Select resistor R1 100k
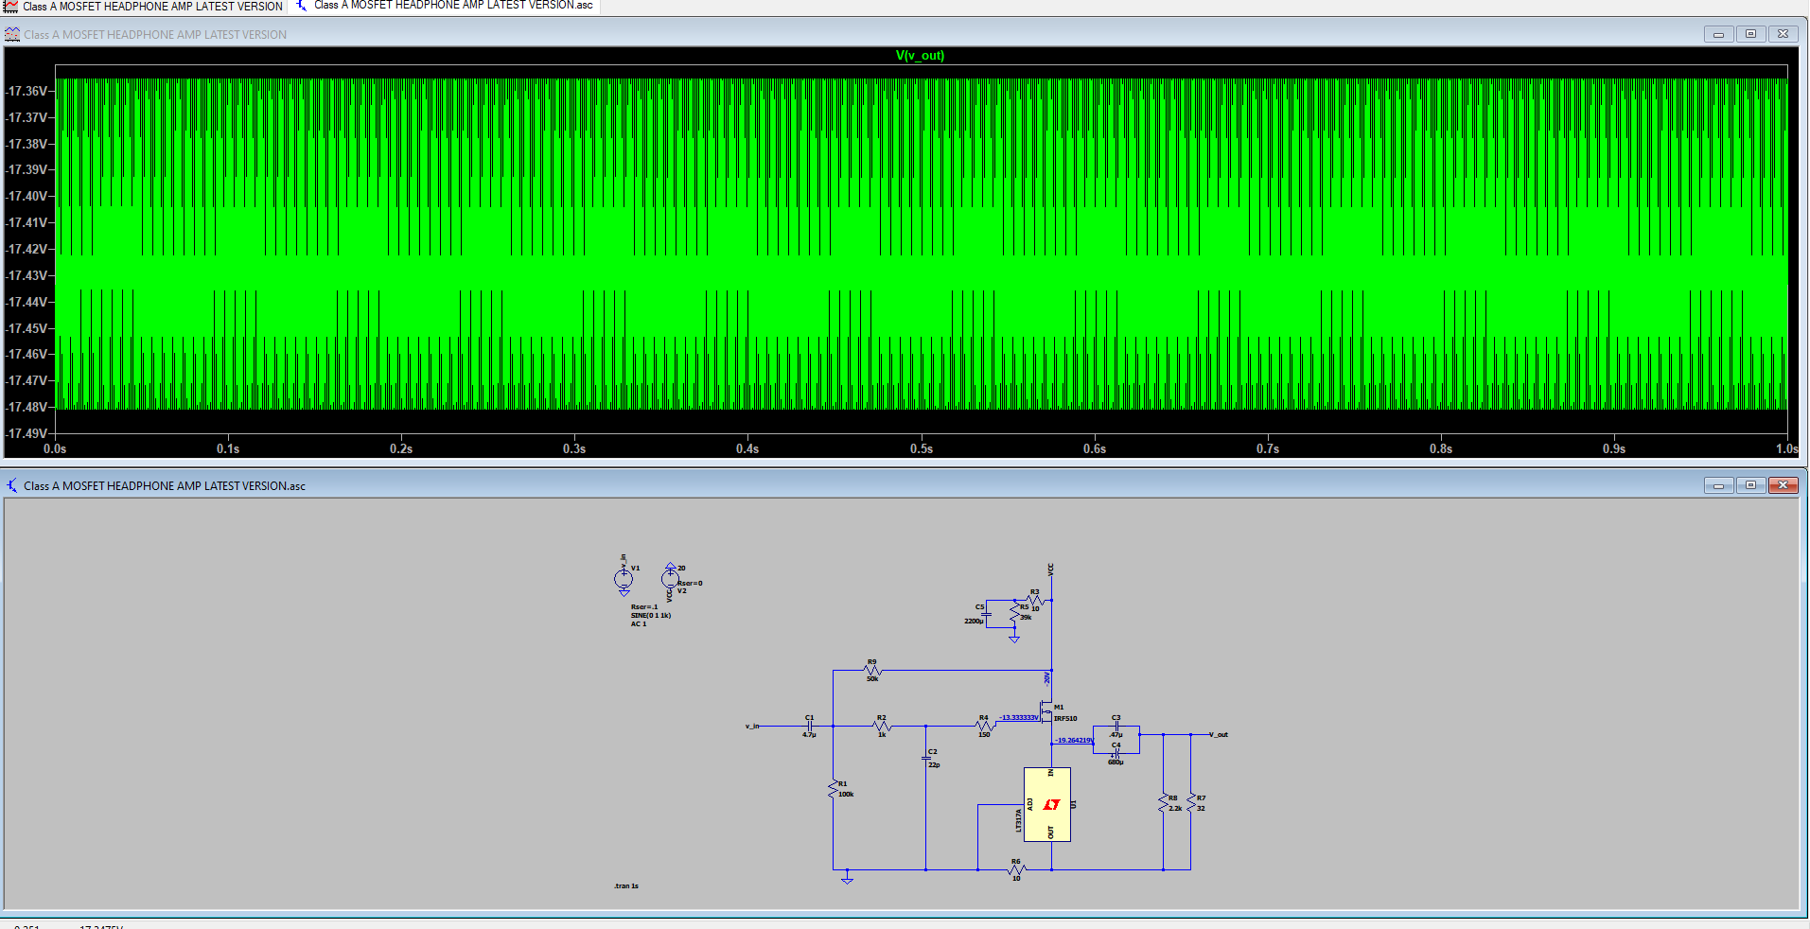The height and width of the screenshot is (929, 1810). pyautogui.click(x=834, y=789)
